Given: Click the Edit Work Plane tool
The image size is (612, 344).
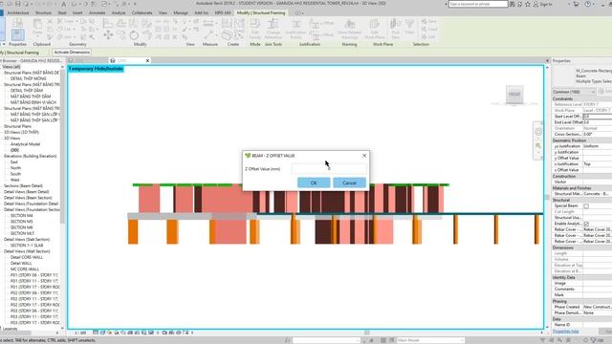Looking at the screenshot, I should 375,29.
